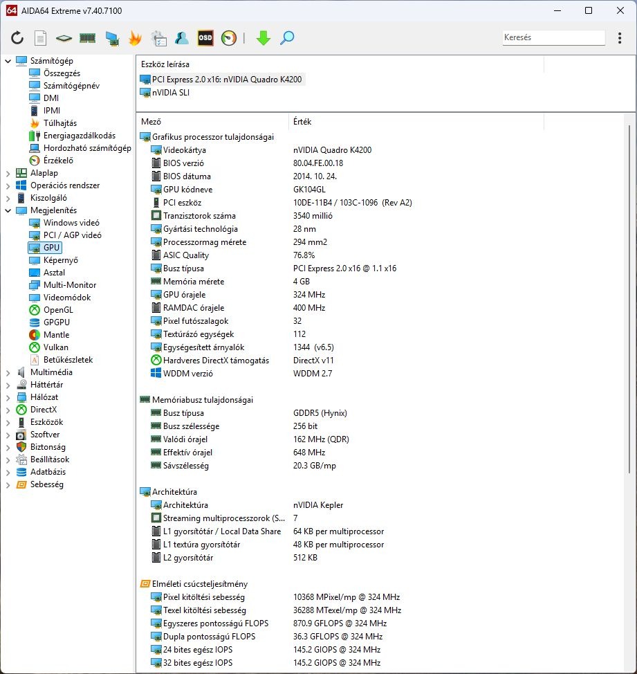Select GPGPU tree item
This screenshot has height=674, width=637.
[x=56, y=322]
